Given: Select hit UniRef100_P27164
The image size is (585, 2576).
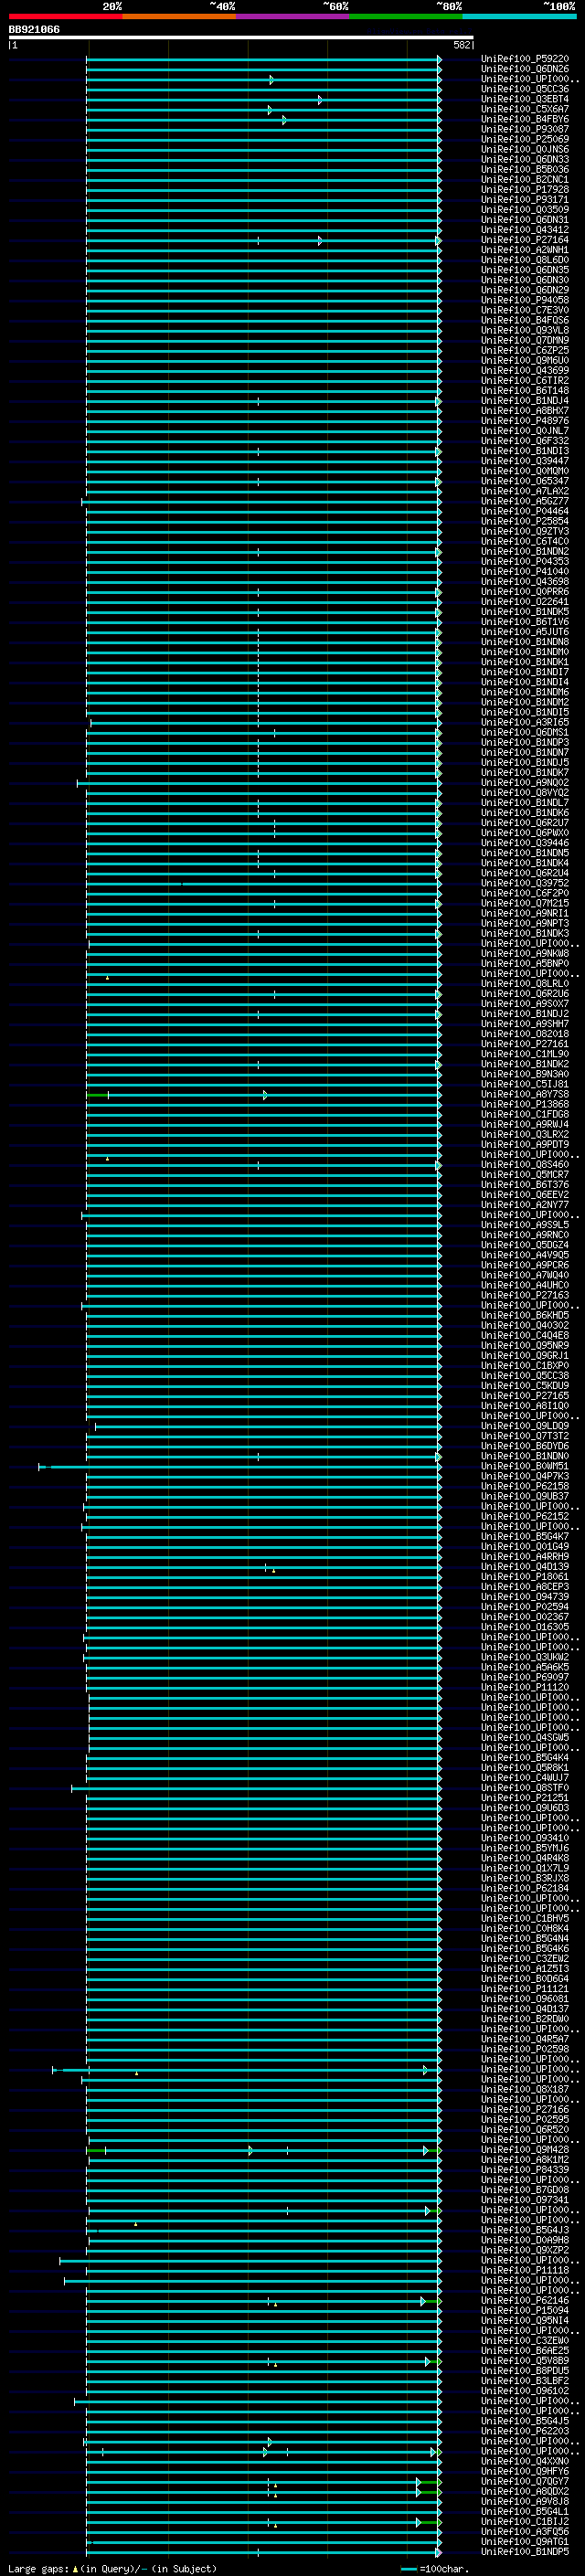Looking at the screenshot, I should pos(525,240).
